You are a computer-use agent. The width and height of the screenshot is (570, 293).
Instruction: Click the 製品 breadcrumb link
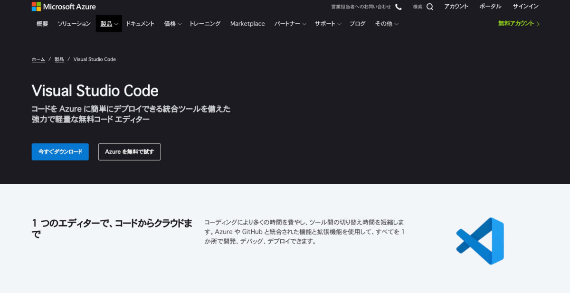pyautogui.click(x=59, y=59)
